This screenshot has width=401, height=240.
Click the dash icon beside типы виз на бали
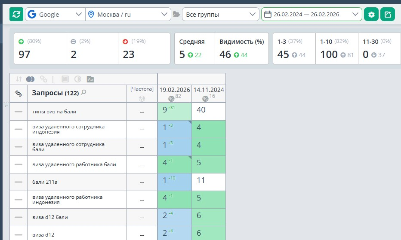click(x=19, y=112)
